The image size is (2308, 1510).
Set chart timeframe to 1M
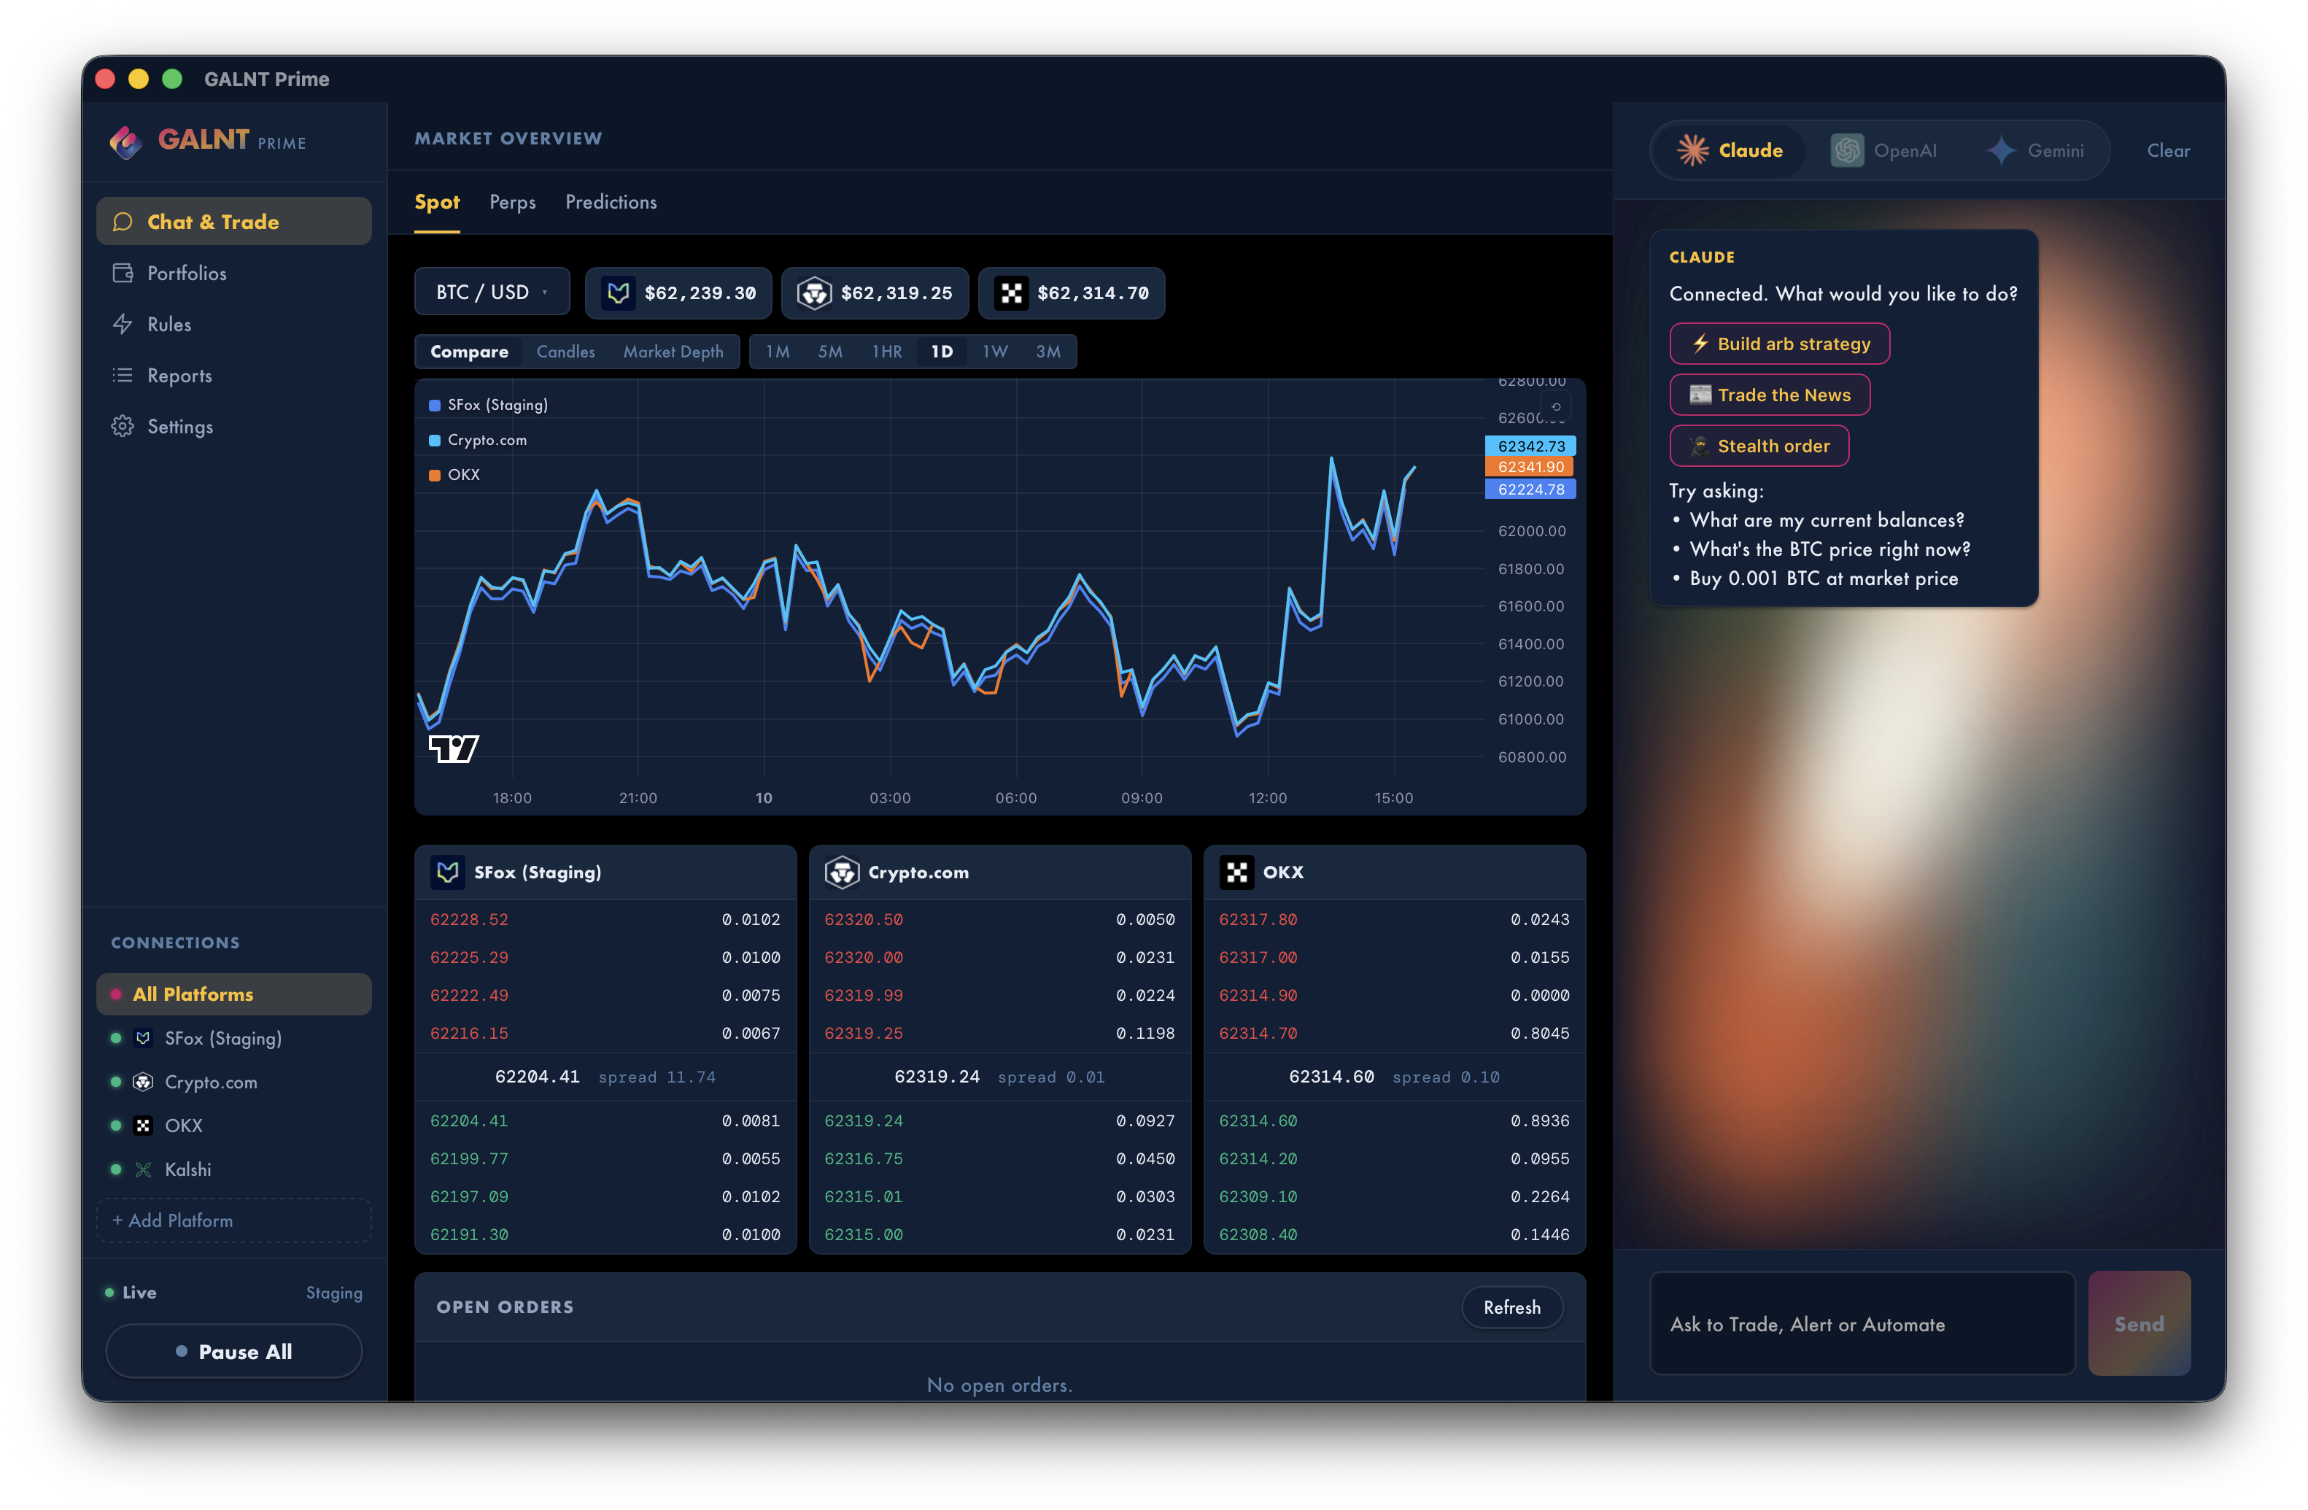777,351
